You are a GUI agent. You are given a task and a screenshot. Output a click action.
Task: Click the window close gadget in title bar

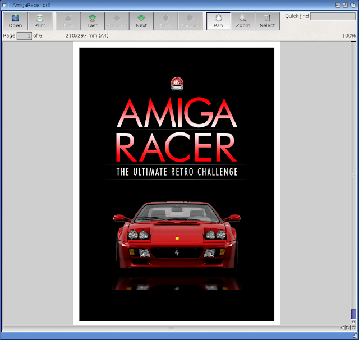coord(4,5)
